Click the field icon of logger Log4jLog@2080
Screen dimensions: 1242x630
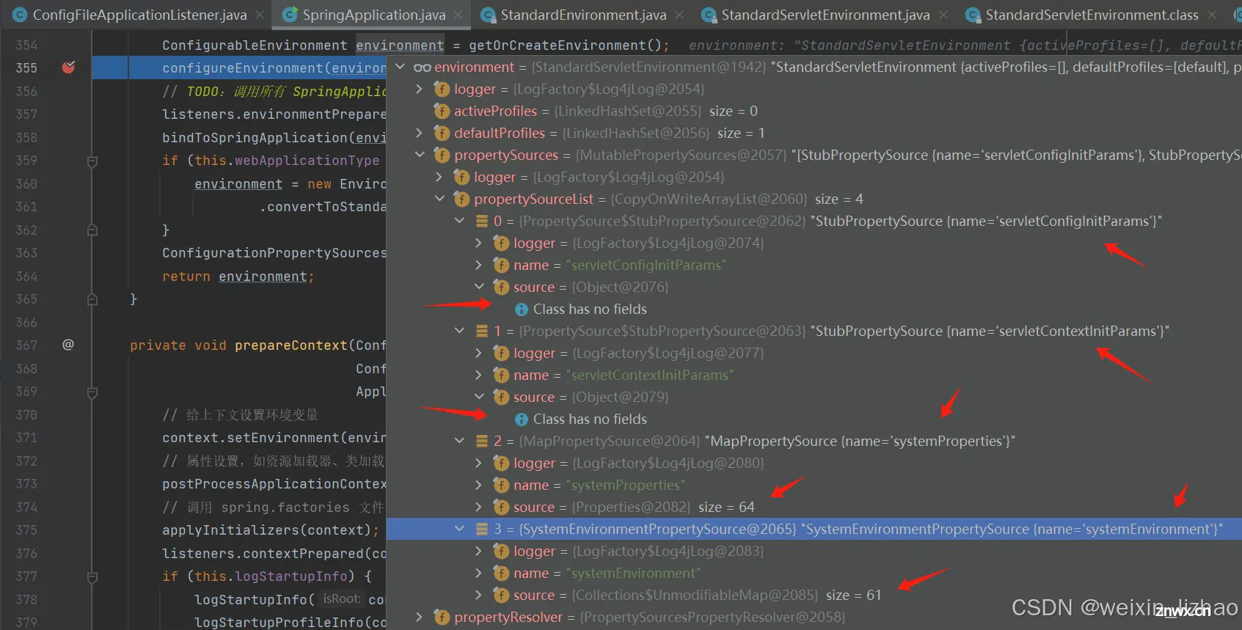501,463
